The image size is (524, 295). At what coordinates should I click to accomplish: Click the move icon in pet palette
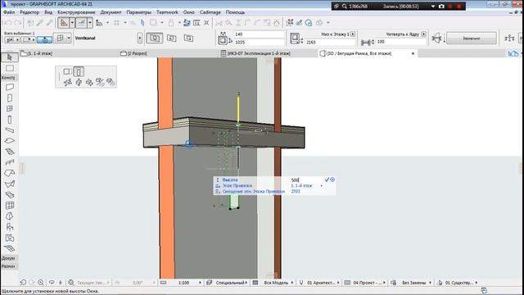(x=68, y=82)
